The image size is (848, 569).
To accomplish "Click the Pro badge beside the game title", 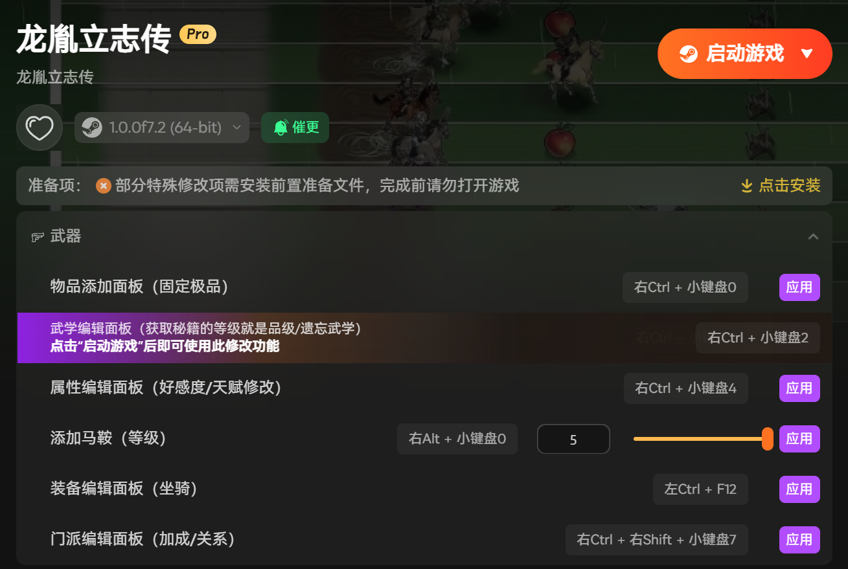I will click(198, 34).
